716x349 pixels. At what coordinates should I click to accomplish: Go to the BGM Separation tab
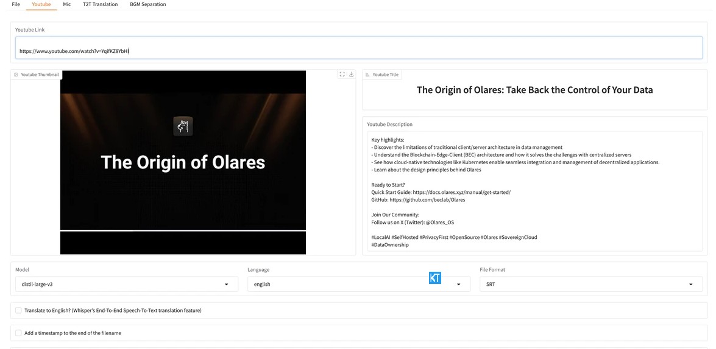point(147,4)
